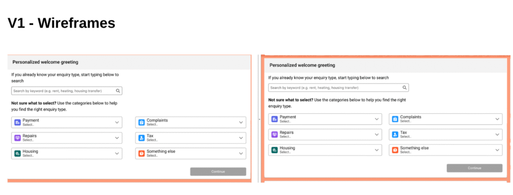This screenshot has width=513, height=195.
Task: Click the purple Repairs icon in left wireframe
Action: [18, 138]
